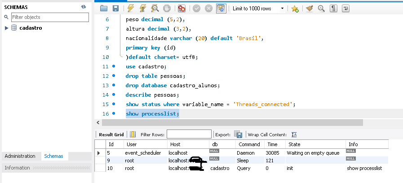Click the 'primary key (id)' line
The height and width of the screenshot is (183, 403).
pos(151,48)
